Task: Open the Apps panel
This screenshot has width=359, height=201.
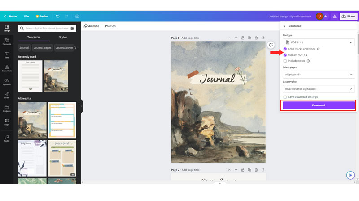Action: pyautogui.click(x=7, y=122)
